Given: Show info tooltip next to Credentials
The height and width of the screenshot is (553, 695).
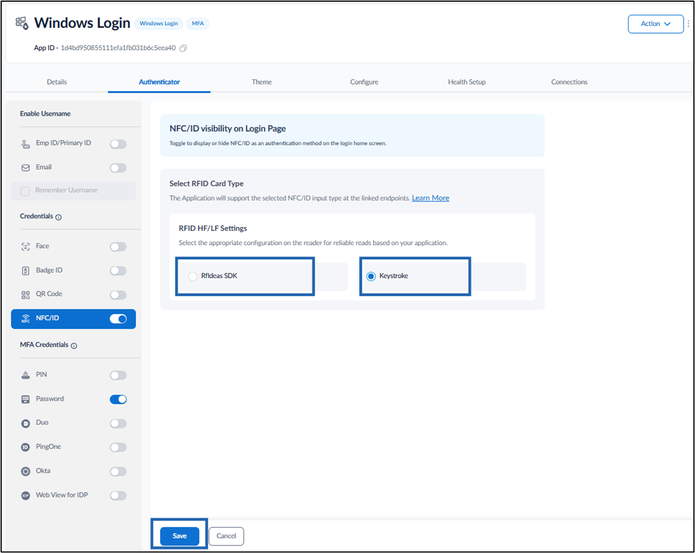Looking at the screenshot, I should coord(59,217).
